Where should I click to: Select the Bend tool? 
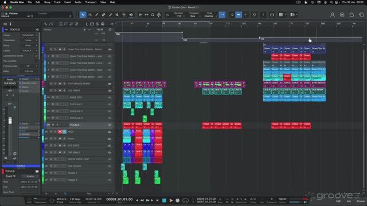(x=124, y=15)
